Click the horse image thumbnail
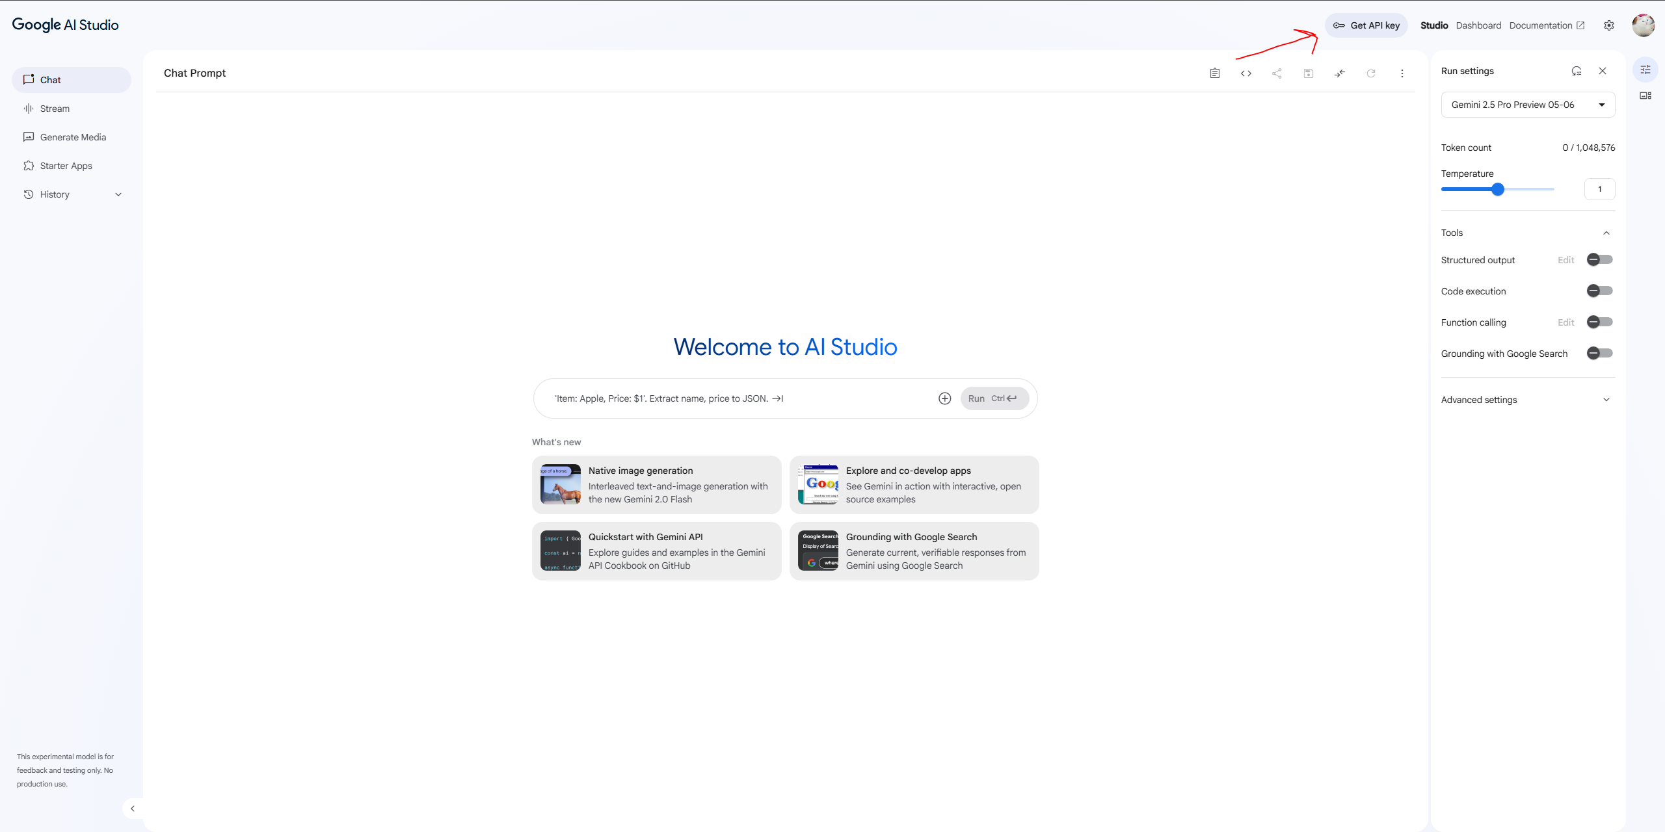Image resolution: width=1665 pixels, height=832 pixels. 560,484
